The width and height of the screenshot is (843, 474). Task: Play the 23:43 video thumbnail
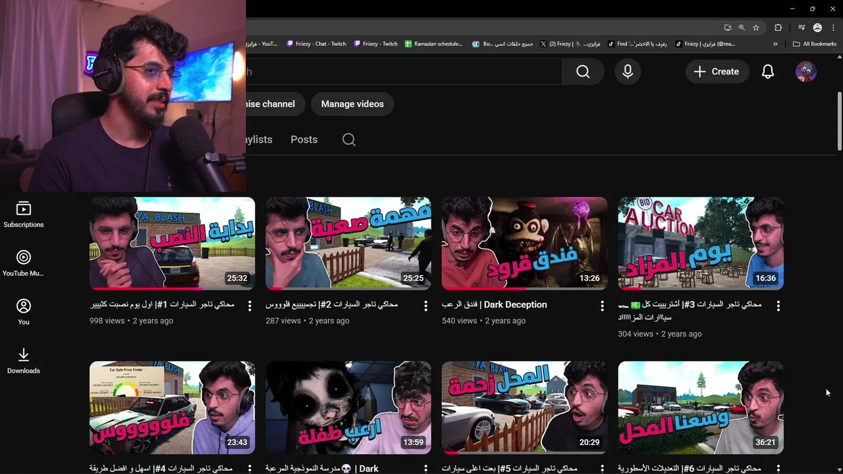point(173,408)
